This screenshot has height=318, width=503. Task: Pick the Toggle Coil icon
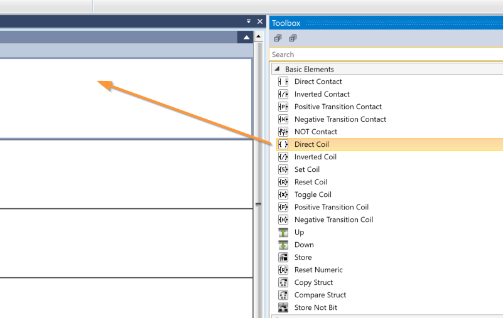[x=283, y=194]
